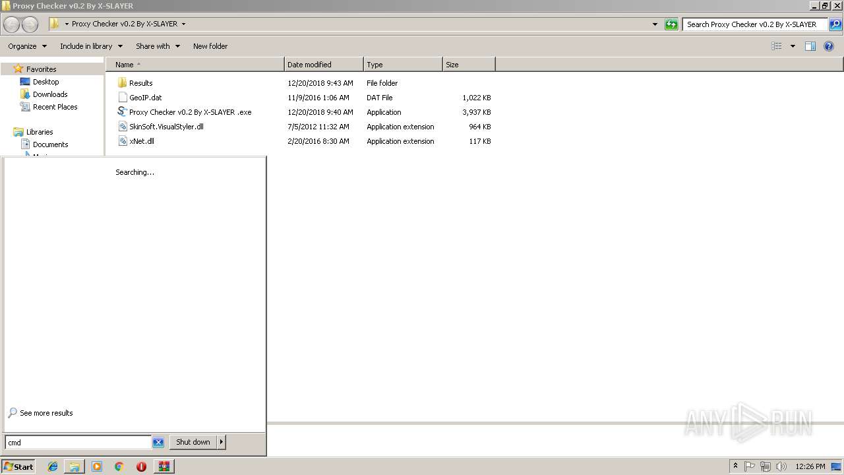Expand the breadcrumb arrow after folder name

point(183,24)
